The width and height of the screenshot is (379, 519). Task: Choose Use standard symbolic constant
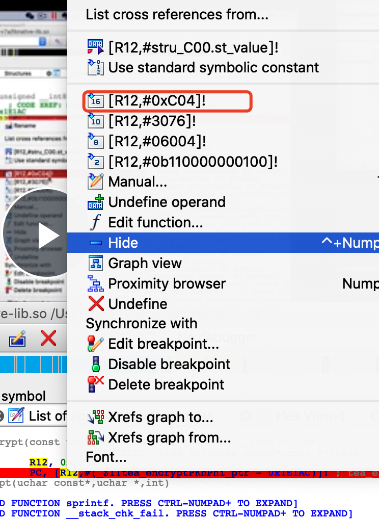pos(213,67)
